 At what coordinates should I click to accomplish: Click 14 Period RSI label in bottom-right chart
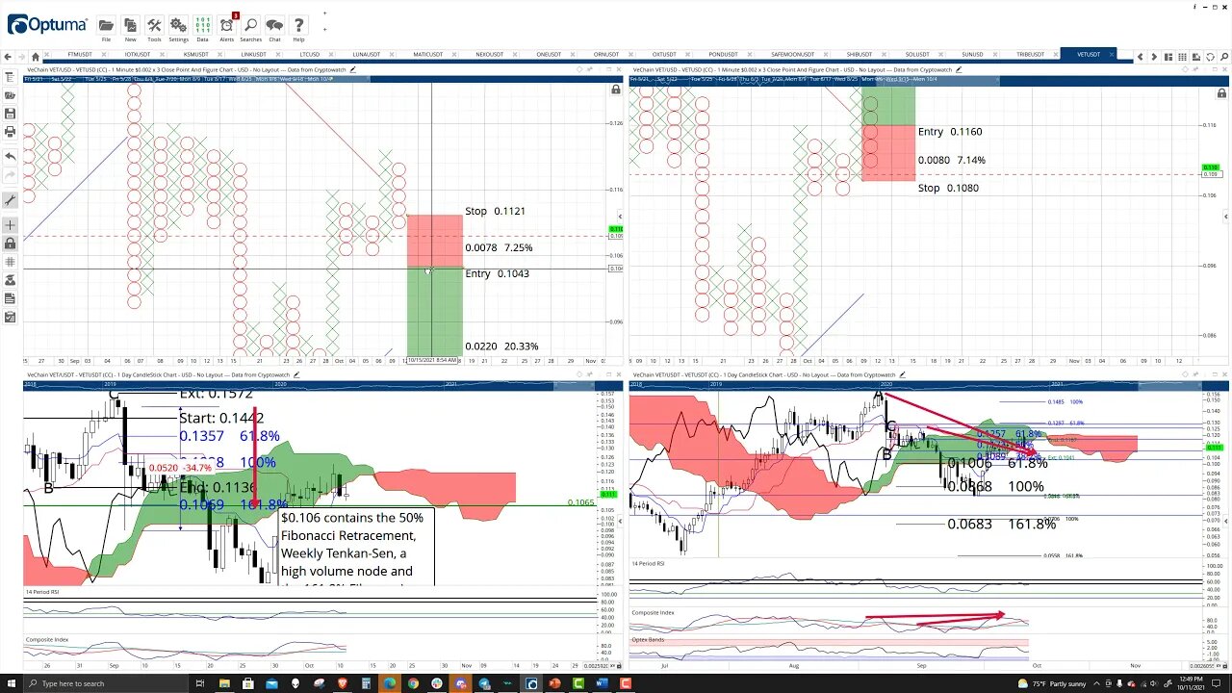coord(648,563)
